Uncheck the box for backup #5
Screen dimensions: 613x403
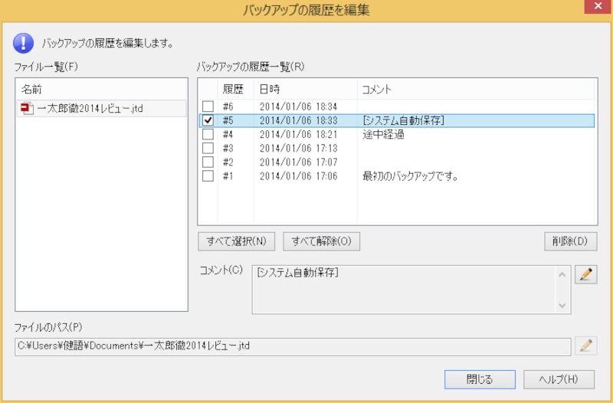(208, 120)
